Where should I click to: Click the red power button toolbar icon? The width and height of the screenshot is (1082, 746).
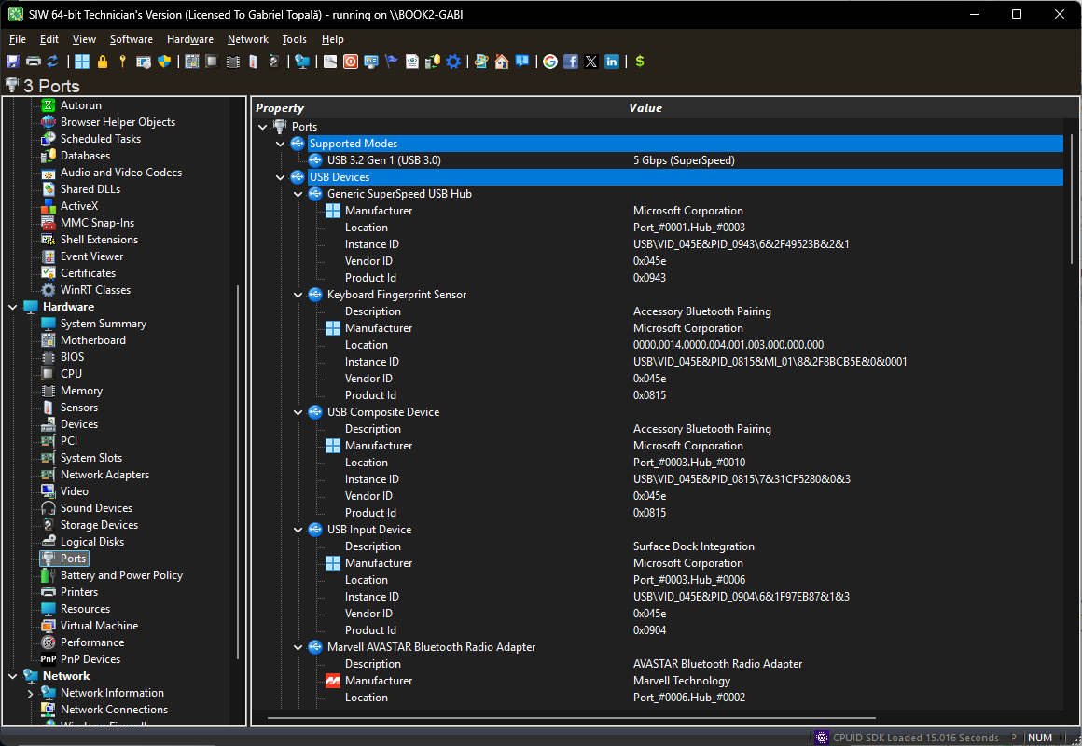click(x=351, y=62)
